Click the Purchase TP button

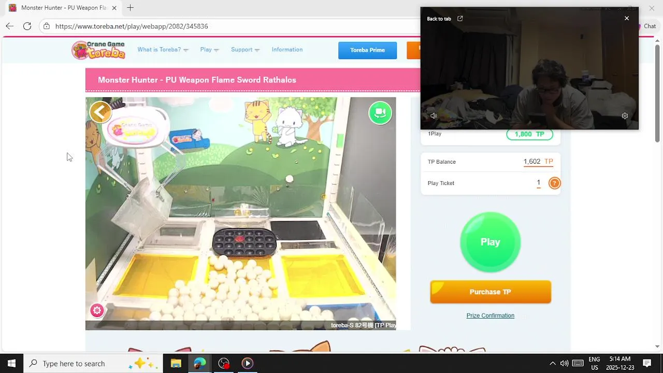(x=490, y=292)
